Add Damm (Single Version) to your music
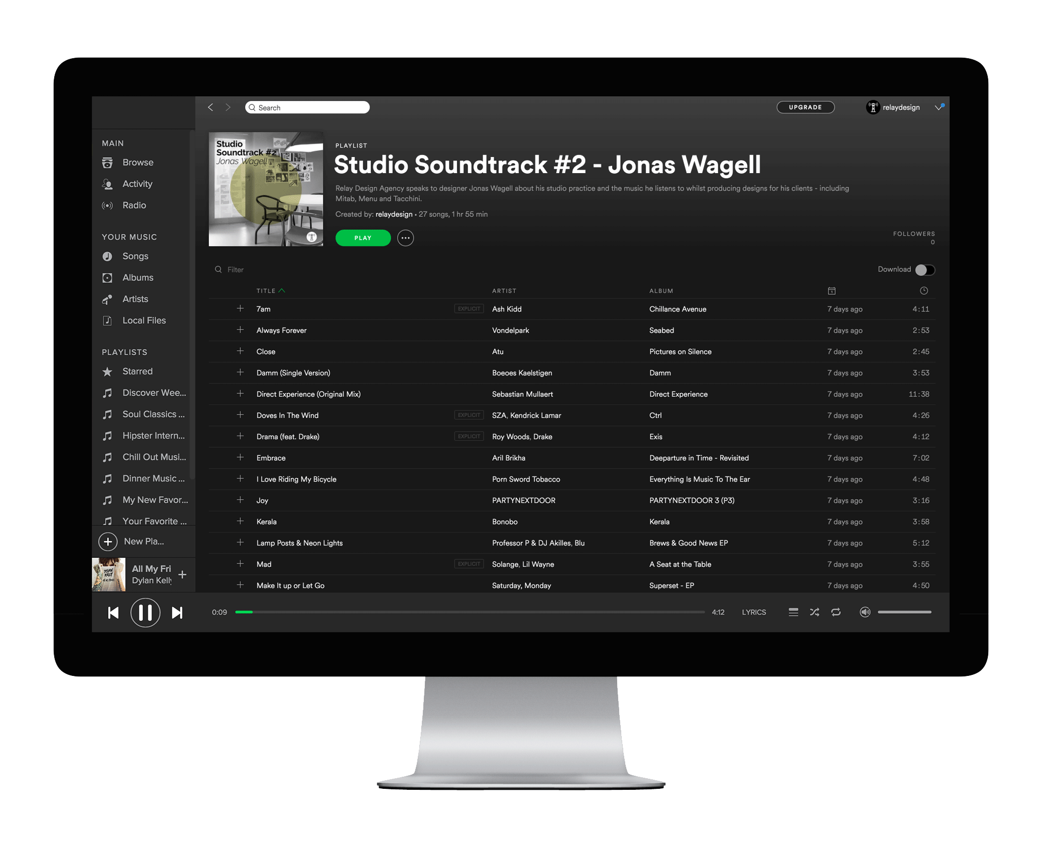This screenshot has width=1042, height=843. point(240,373)
